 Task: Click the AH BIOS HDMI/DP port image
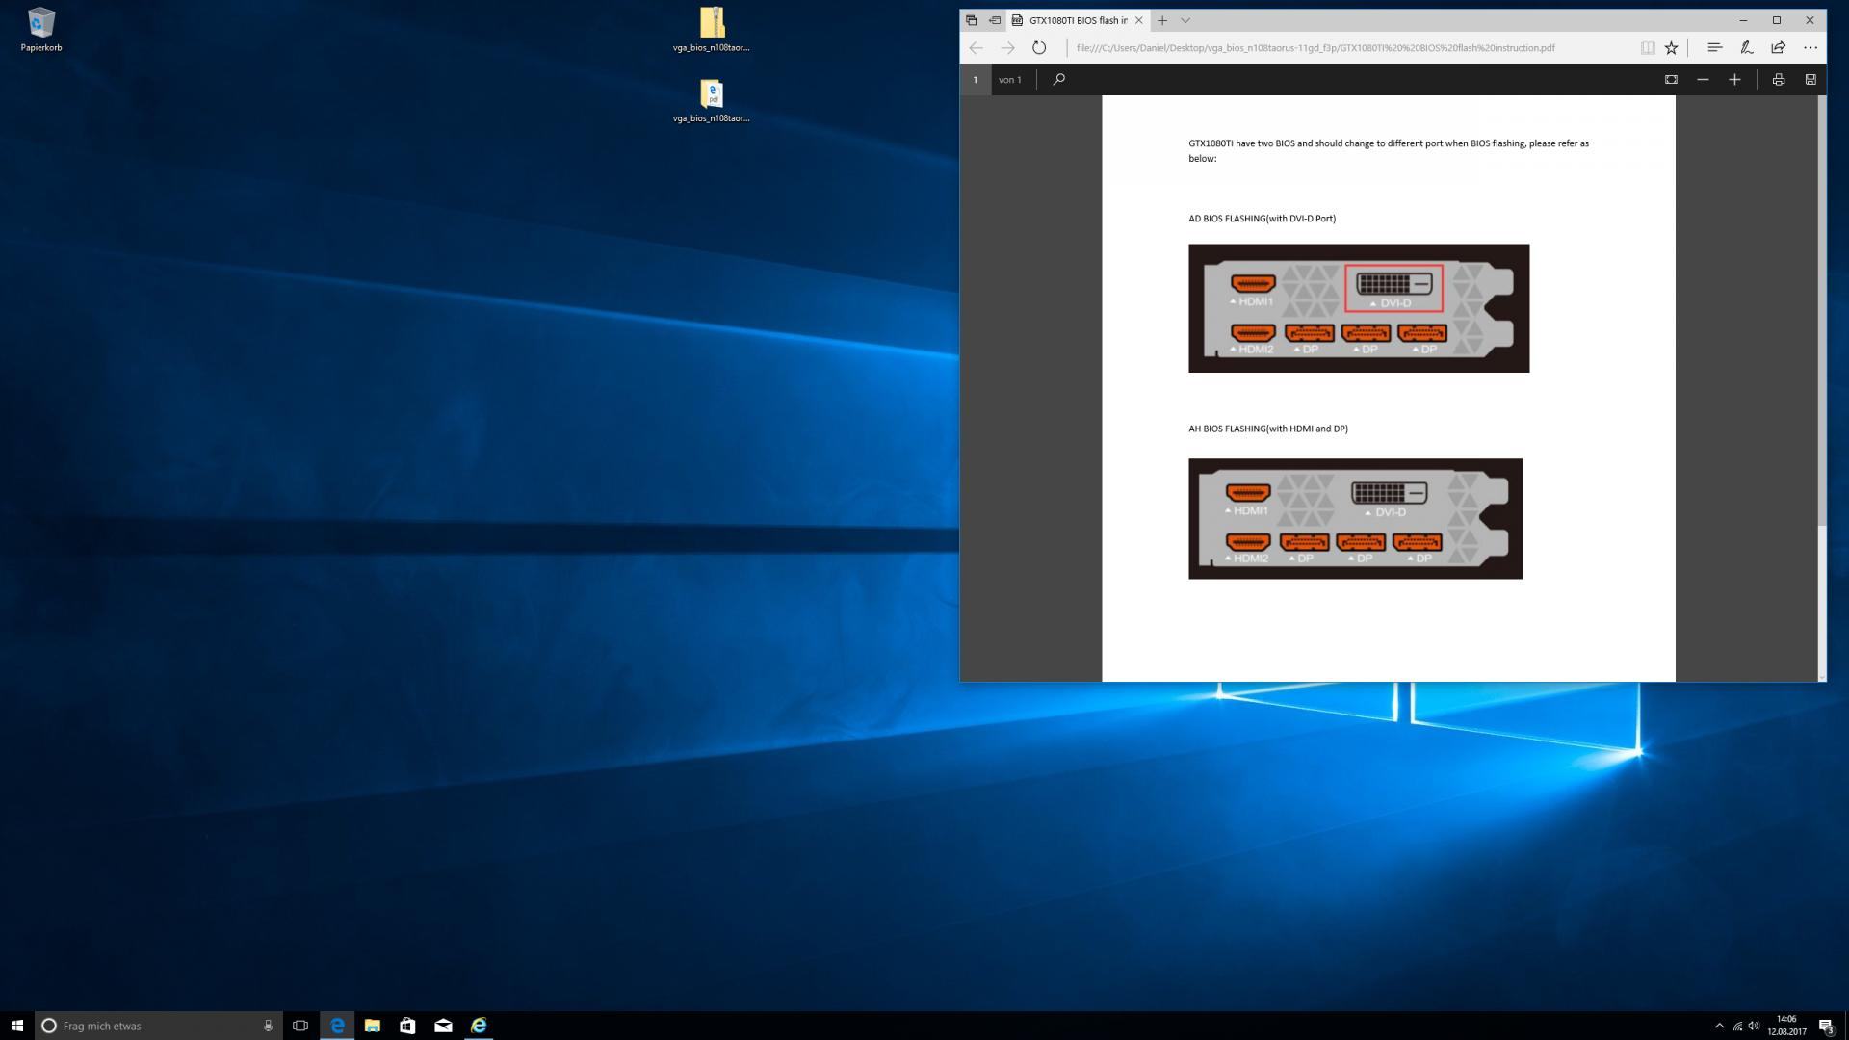click(x=1355, y=519)
